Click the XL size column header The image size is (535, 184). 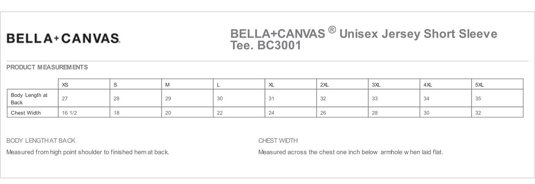coord(271,85)
